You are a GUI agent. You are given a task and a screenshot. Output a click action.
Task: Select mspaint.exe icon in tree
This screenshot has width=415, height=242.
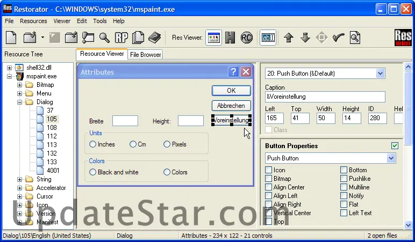(19, 76)
